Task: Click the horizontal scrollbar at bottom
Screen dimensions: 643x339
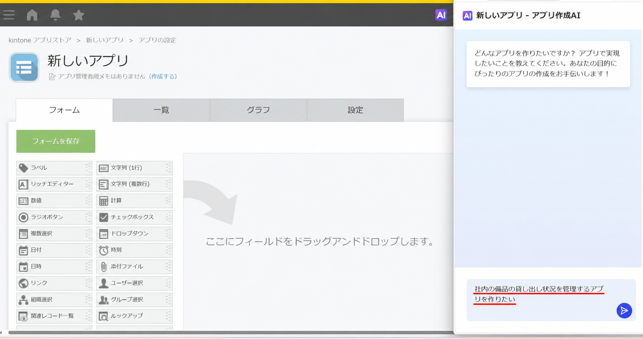Action: point(231,333)
